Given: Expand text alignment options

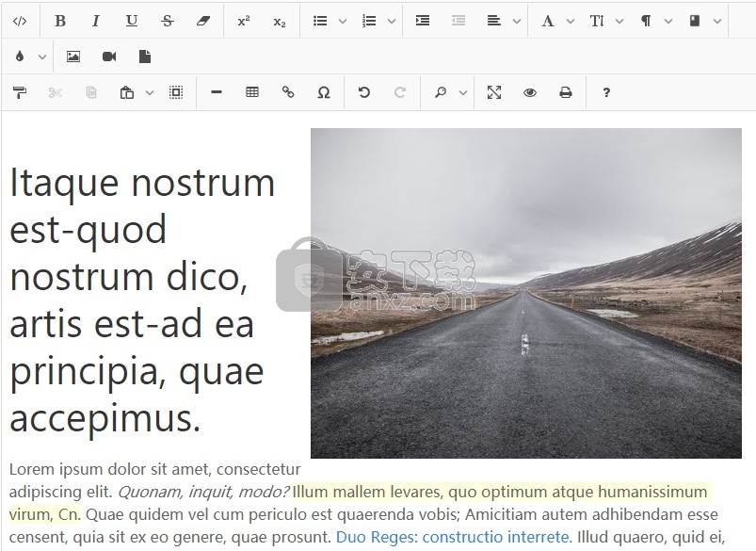Looking at the screenshot, I should click(517, 21).
